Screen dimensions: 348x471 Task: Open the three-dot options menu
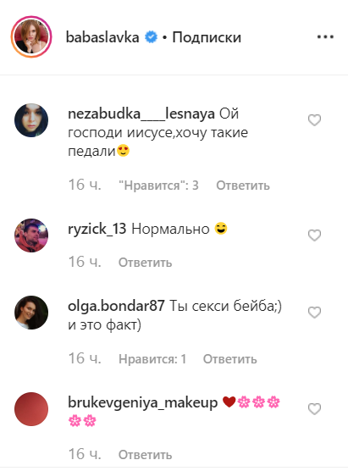point(325,37)
